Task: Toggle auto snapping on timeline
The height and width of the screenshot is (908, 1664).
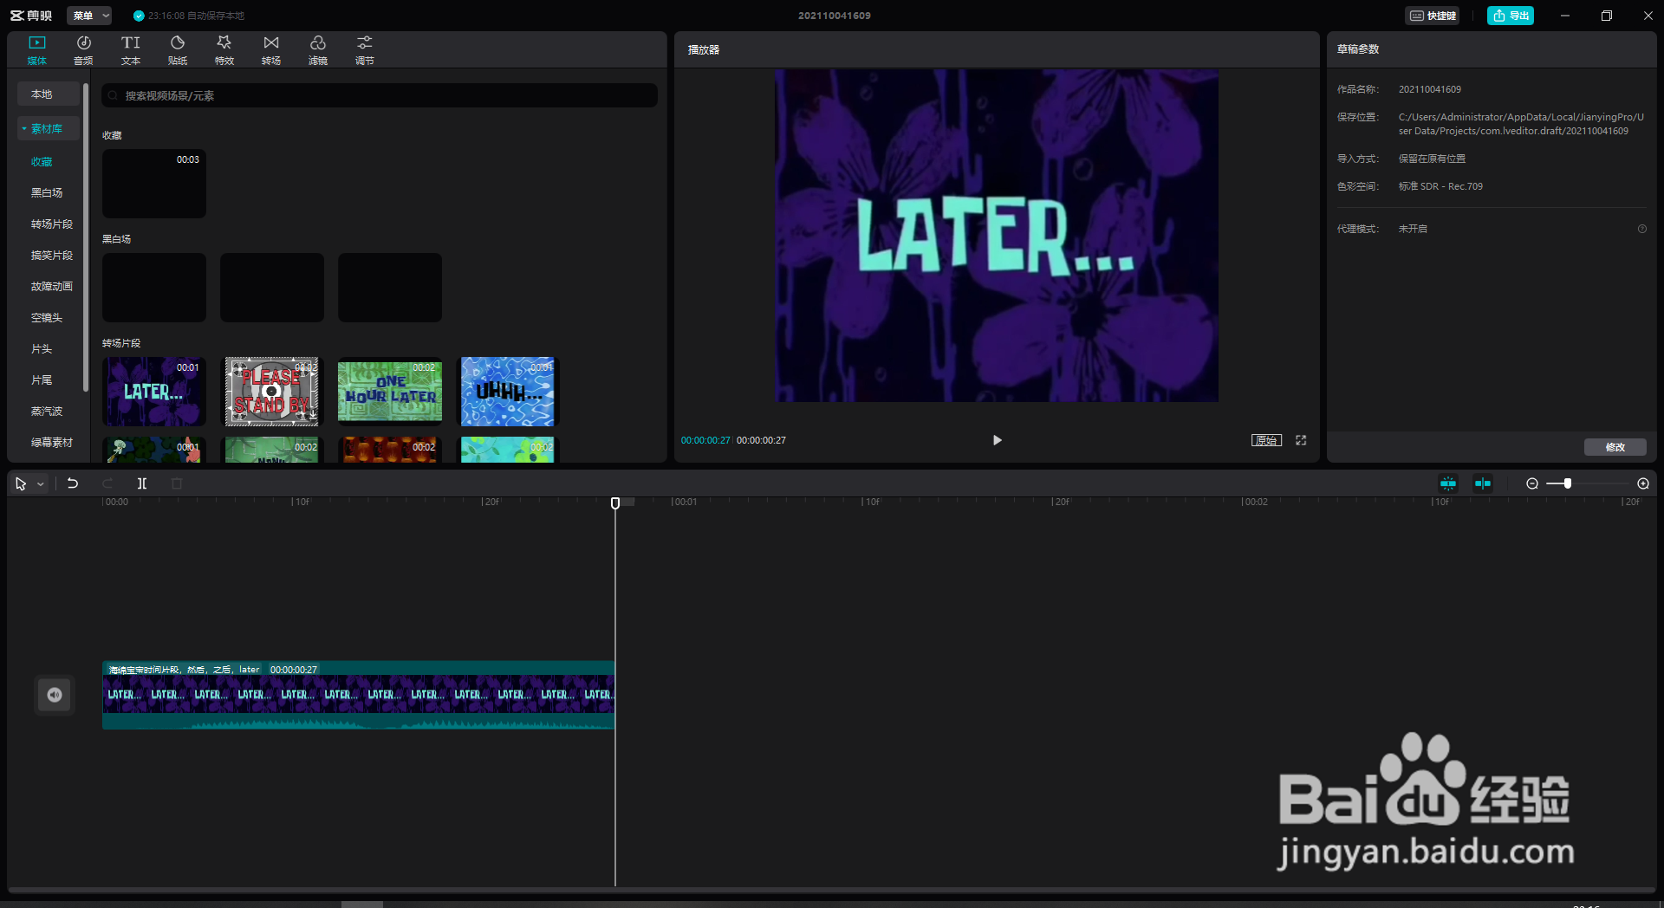Action: pyautogui.click(x=1448, y=483)
